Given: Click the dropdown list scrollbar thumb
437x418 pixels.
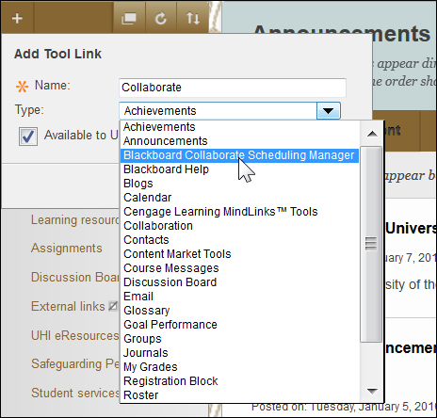Looking at the screenshot, I should [371, 244].
